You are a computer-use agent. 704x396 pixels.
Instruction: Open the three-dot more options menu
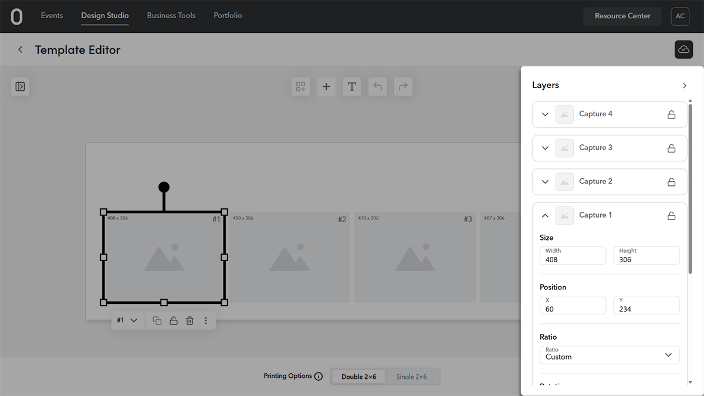[x=206, y=320]
